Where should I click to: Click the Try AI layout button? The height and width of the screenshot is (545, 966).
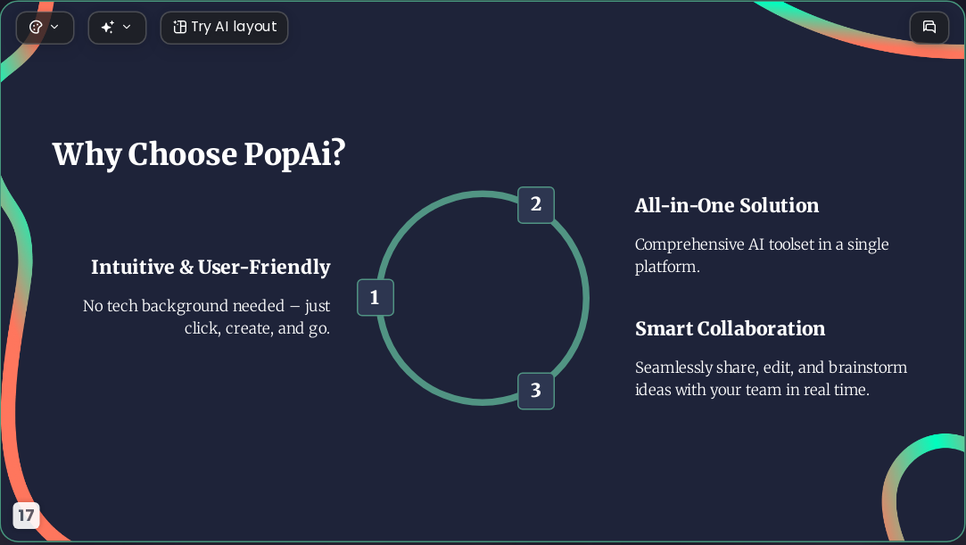(224, 28)
